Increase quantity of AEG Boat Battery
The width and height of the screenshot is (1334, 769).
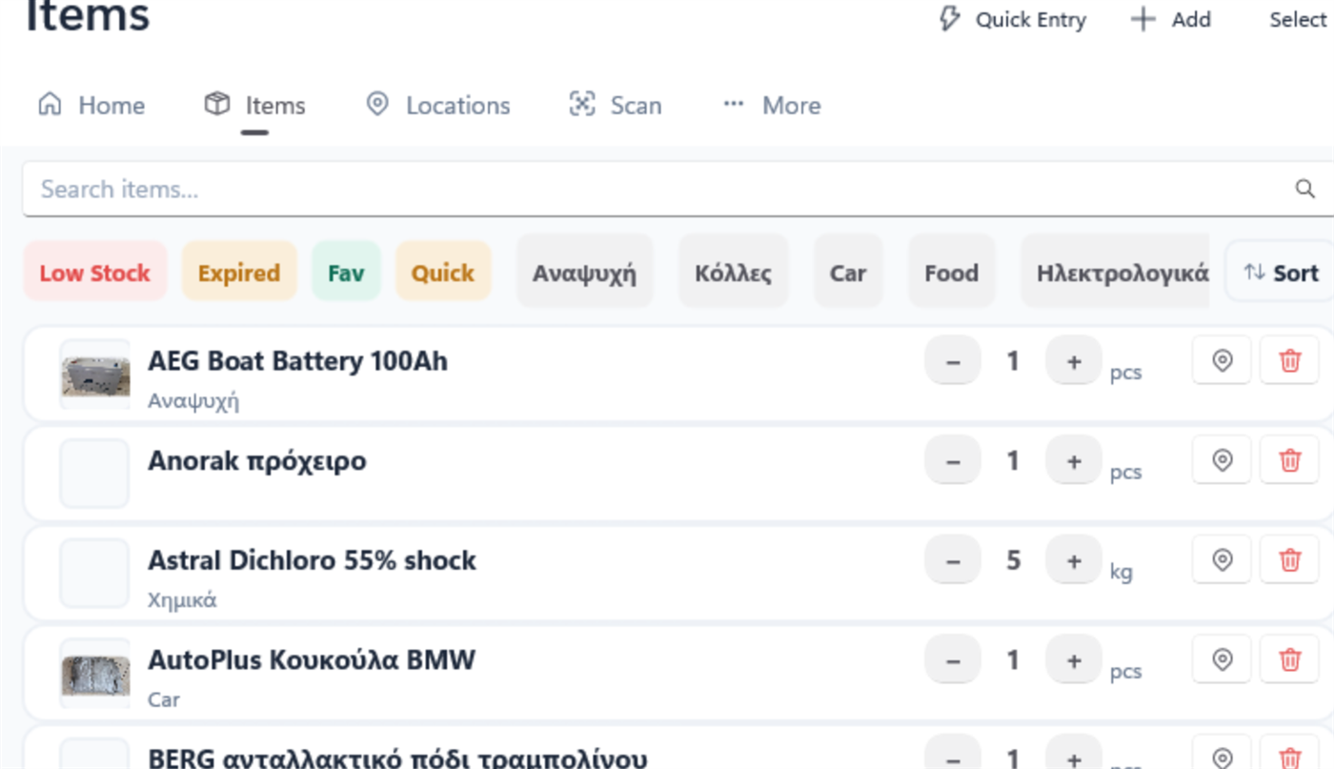coord(1074,361)
